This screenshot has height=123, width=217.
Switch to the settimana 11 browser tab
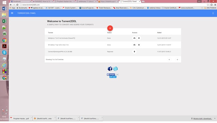coord(86,1)
